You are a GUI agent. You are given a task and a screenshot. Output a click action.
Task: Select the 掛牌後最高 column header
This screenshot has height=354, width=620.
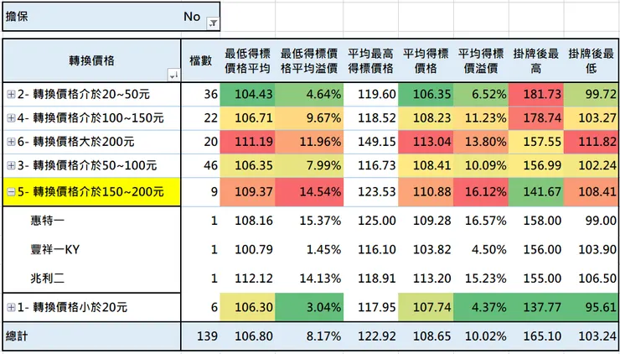[x=535, y=60]
